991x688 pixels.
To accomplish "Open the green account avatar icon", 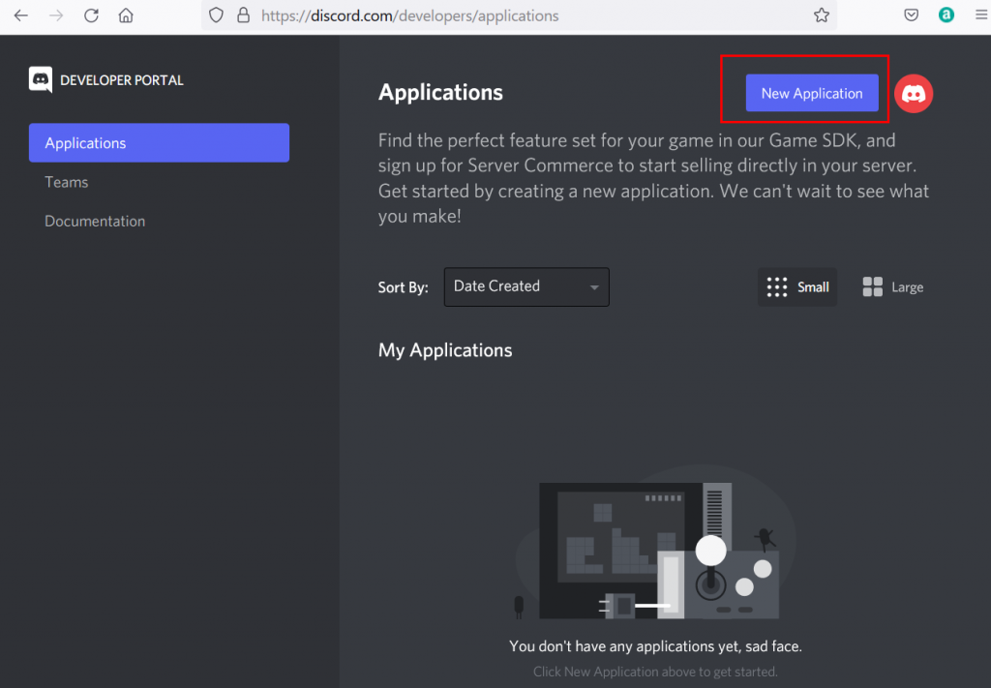I will [946, 15].
